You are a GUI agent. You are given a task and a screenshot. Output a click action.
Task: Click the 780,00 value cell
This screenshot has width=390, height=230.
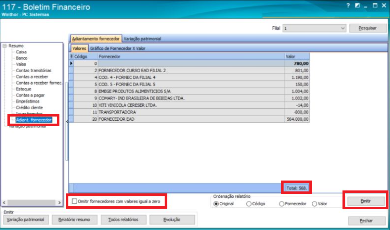(297, 63)
